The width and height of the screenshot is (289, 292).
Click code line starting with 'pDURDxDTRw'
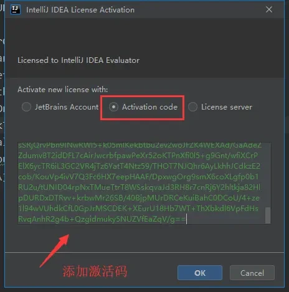point(139,198)
